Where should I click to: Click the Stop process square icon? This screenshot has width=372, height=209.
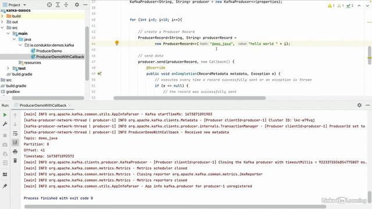click(5, 135)
